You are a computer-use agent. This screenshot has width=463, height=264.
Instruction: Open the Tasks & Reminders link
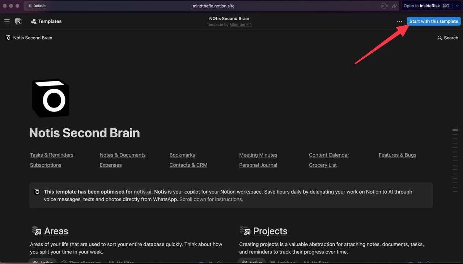52,155
